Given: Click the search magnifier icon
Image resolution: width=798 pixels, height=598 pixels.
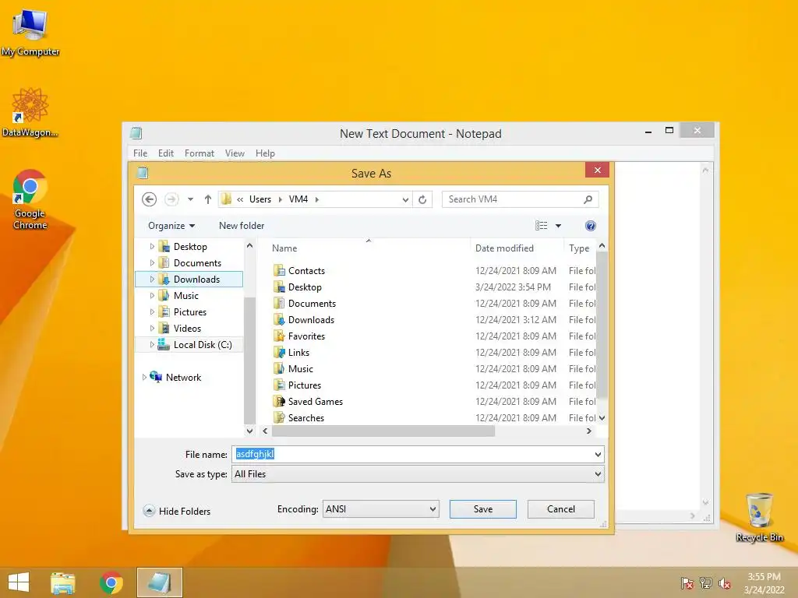Looking at the screenshot, I should (x=588, y=199).
